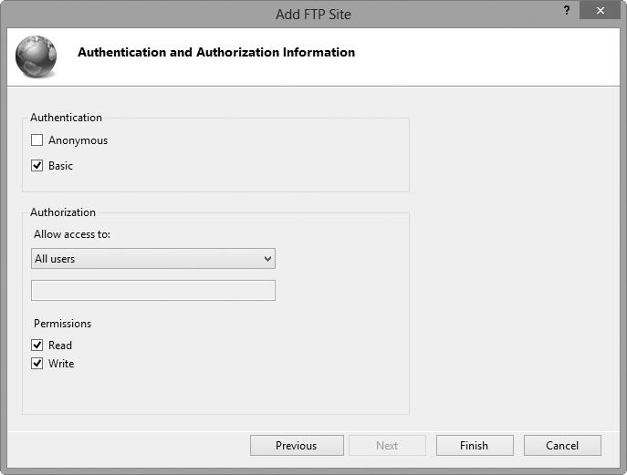Click the empty user text field below the dropdown
The width and height of the screenshot is (627, 475).
click(x=153, y=291)
